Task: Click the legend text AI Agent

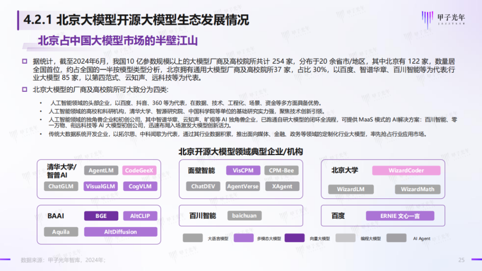Action: pos(422,238)
